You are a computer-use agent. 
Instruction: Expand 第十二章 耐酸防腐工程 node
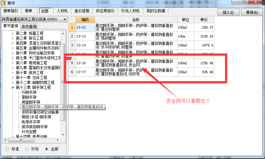(13, 82)
